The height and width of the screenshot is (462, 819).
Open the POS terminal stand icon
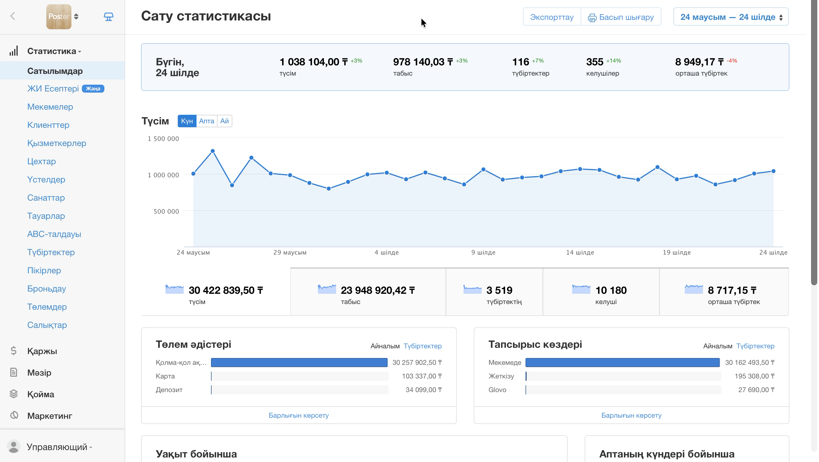click(x=108, y=16)
